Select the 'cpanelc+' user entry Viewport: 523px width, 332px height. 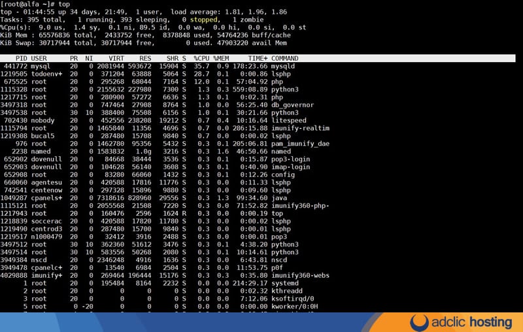coord(46,268)
